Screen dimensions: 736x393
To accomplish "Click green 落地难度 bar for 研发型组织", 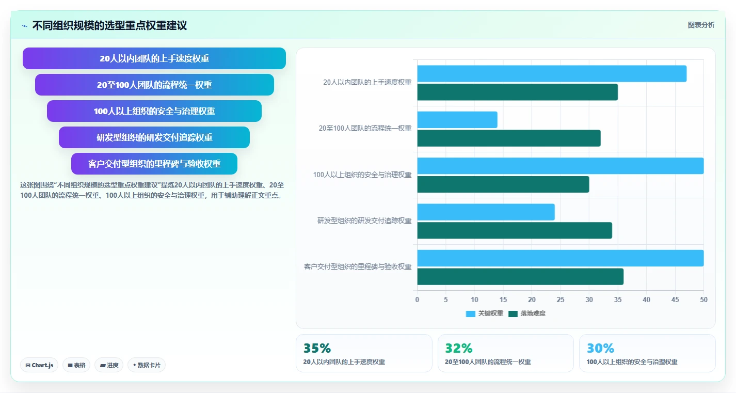I will tap(515, 230).
